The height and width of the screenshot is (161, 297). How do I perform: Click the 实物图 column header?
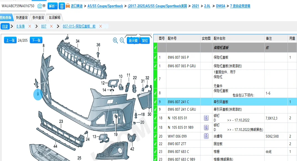[206, 39]
